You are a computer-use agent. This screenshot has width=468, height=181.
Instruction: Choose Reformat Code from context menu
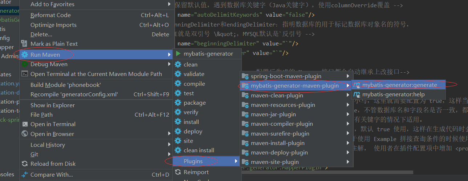pos(96,15)
